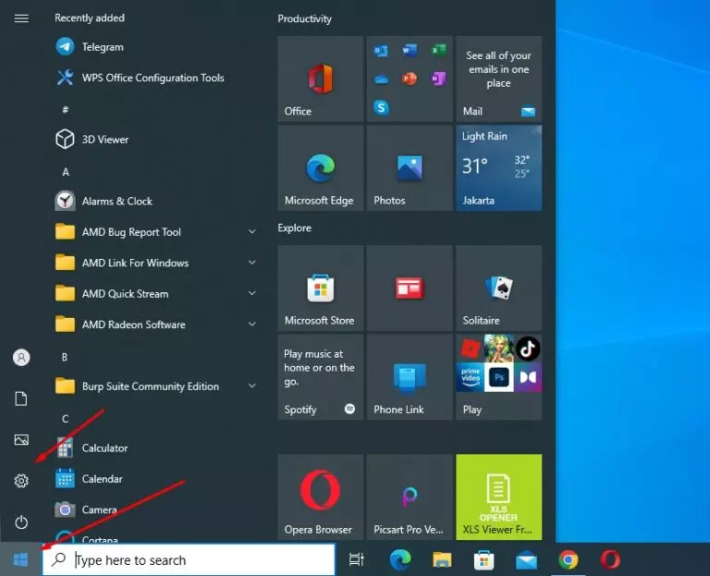Open the Picsart Pro tile
The height and width of the screenshot is (576, 710).
pos(410,496)
